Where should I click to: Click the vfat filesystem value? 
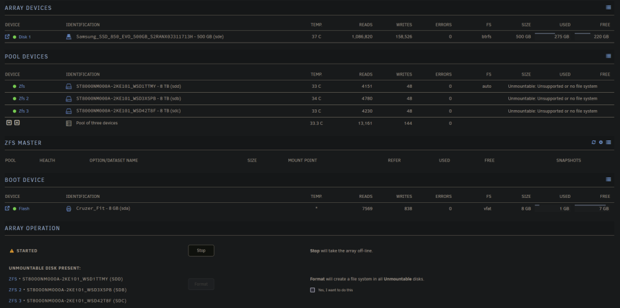487,208
